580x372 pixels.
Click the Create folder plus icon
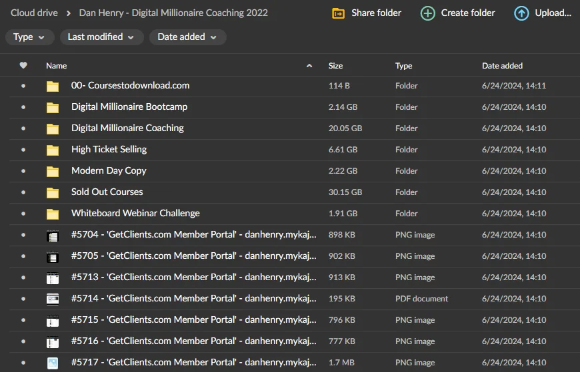[427, 13]
